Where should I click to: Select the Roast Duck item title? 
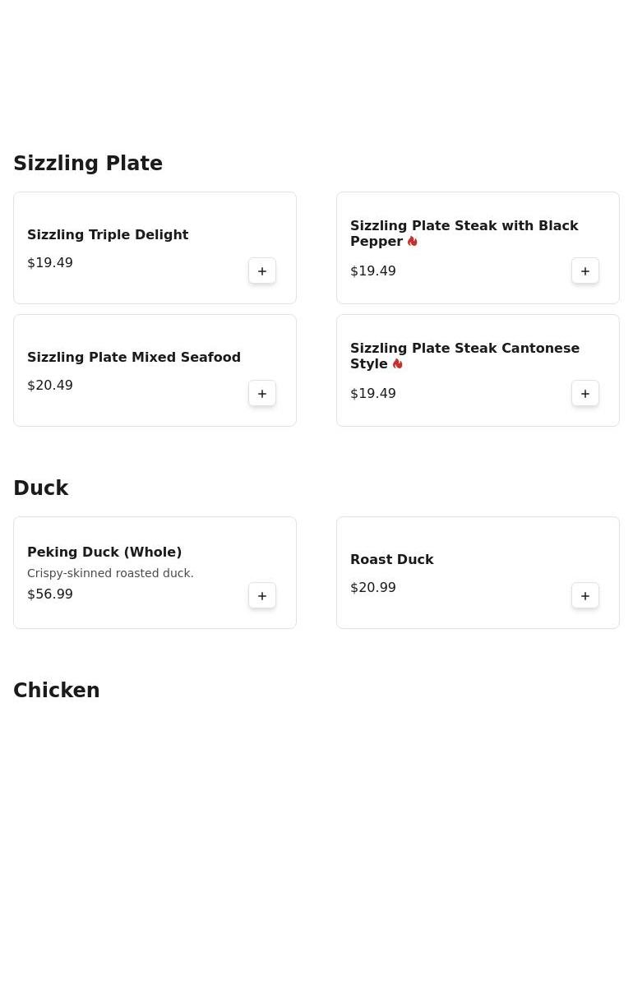tap(391, 560)
